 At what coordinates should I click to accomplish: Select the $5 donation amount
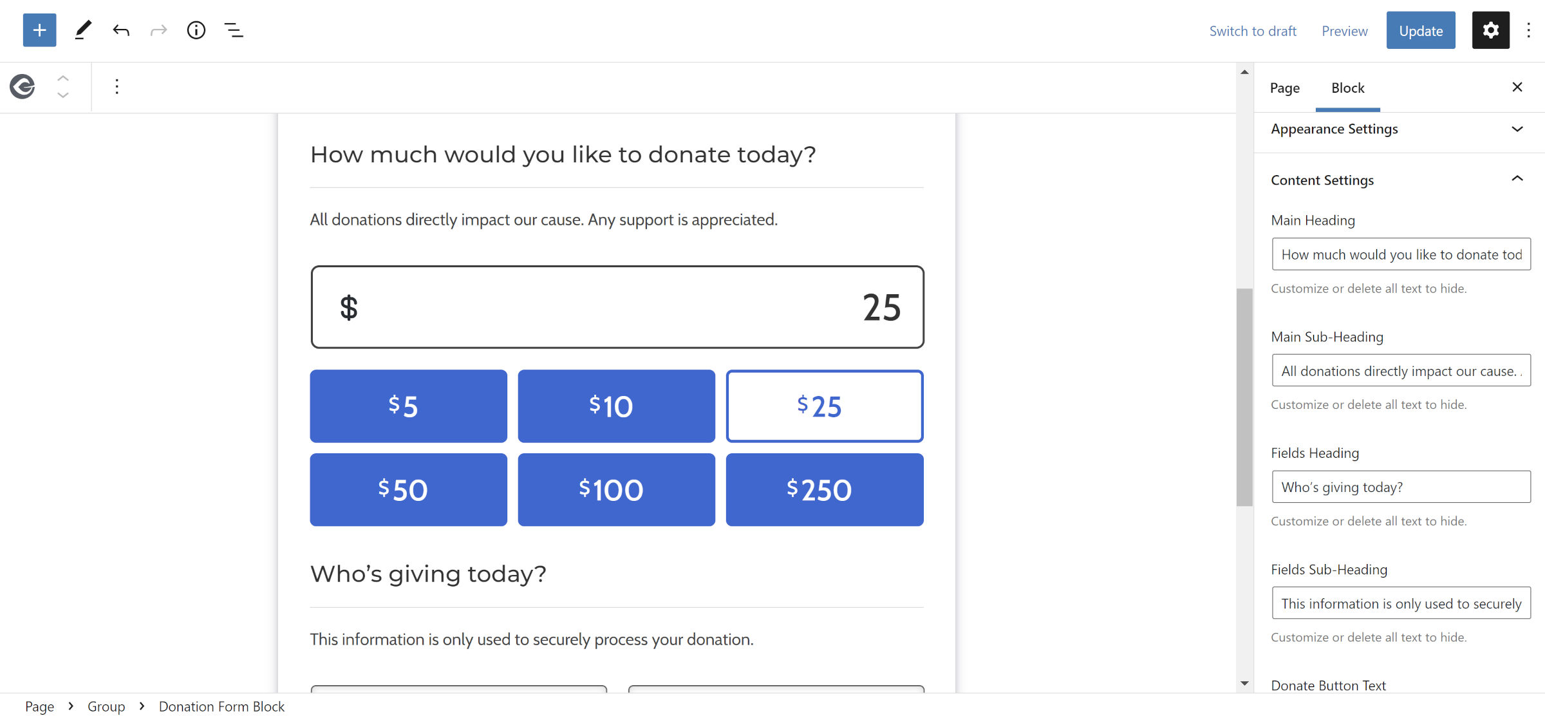408,406
